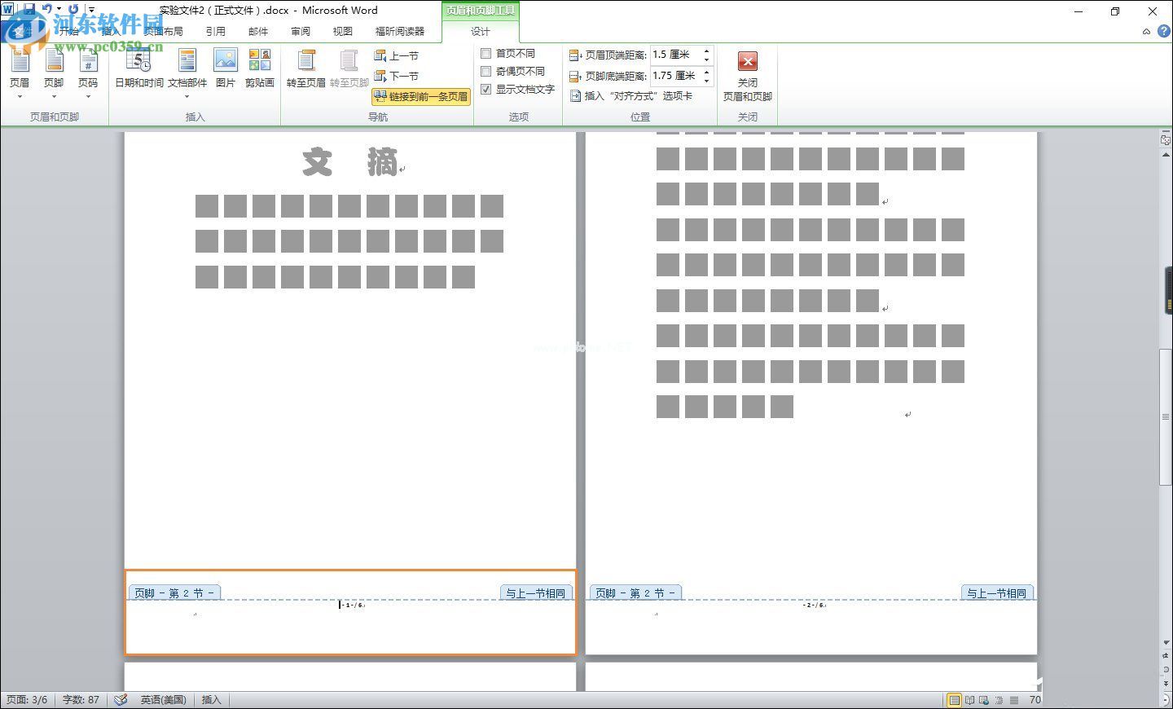Increase 页脚底端距离 with the up spinner
The height and width of the screenshot is (709, 1173).
706,72
